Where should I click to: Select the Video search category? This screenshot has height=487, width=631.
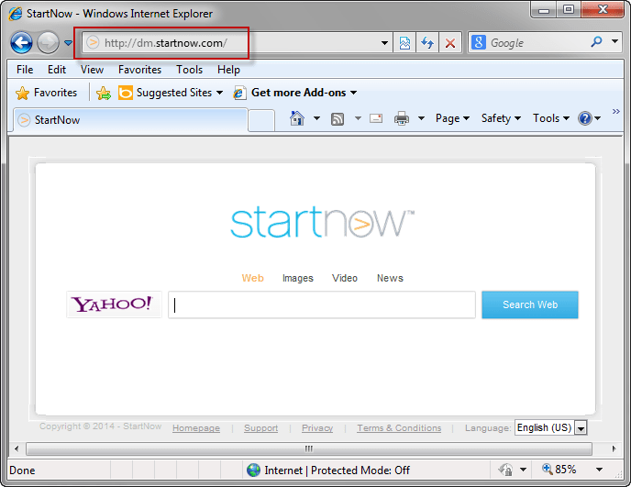click(x=345, y=278)
